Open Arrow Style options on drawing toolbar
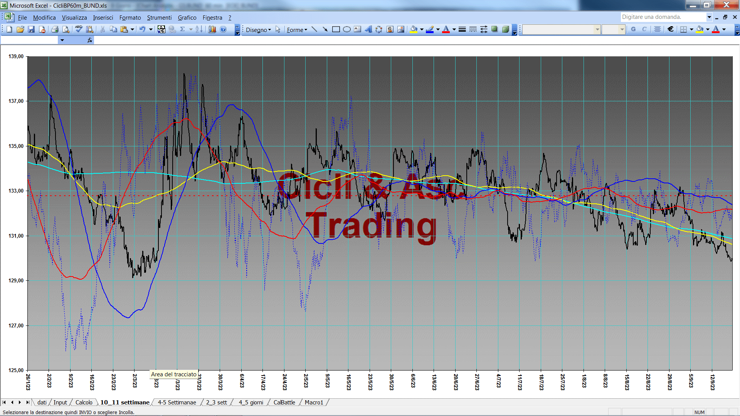This screenshot has height=416, width=740. tap(484, 29)
